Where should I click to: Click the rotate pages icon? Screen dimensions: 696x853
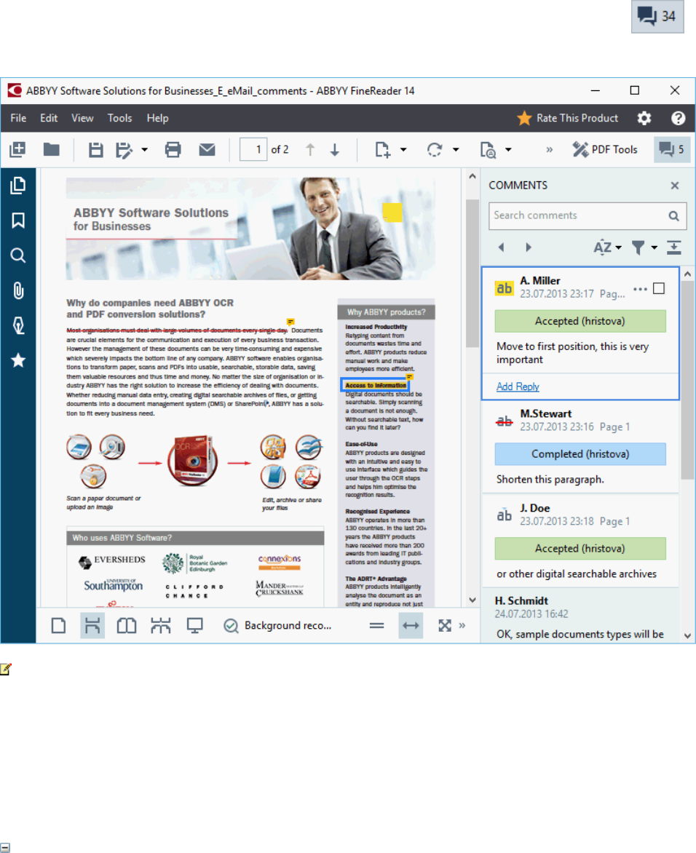click(x=434, y=150)
